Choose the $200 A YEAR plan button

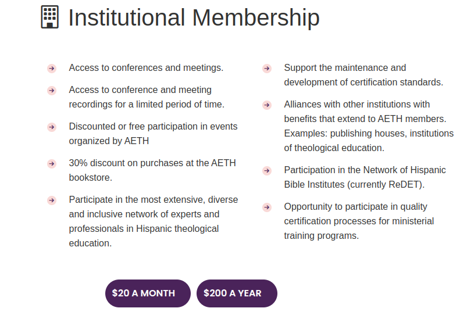point(237,293)
